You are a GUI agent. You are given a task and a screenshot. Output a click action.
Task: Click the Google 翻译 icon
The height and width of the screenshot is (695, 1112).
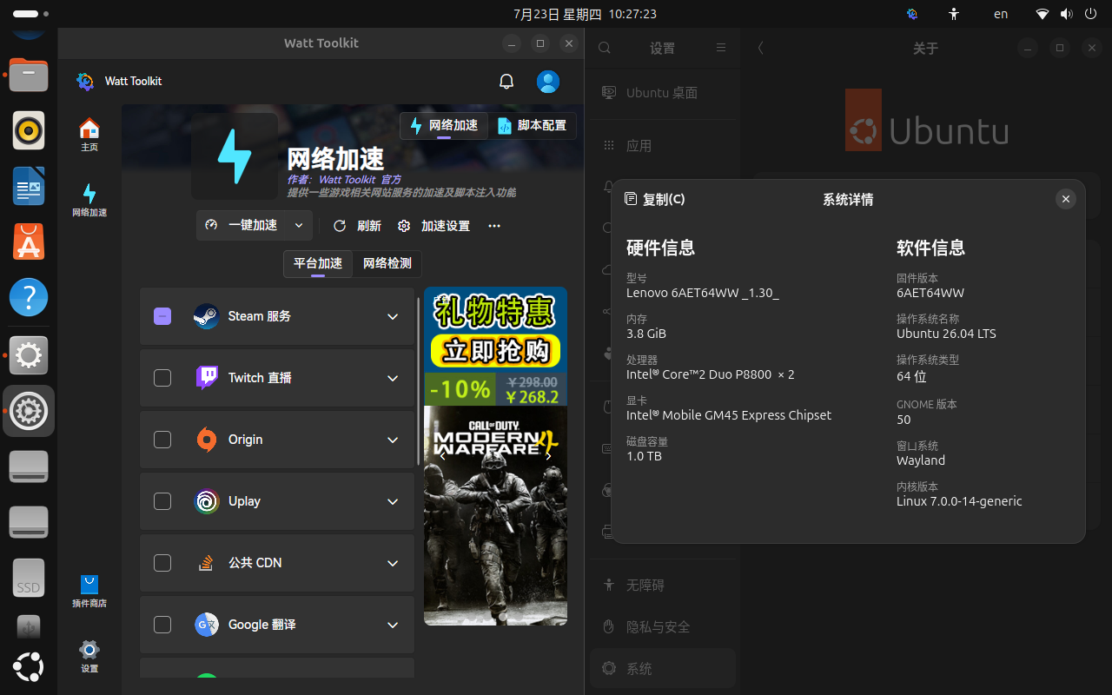pos(206,625)
